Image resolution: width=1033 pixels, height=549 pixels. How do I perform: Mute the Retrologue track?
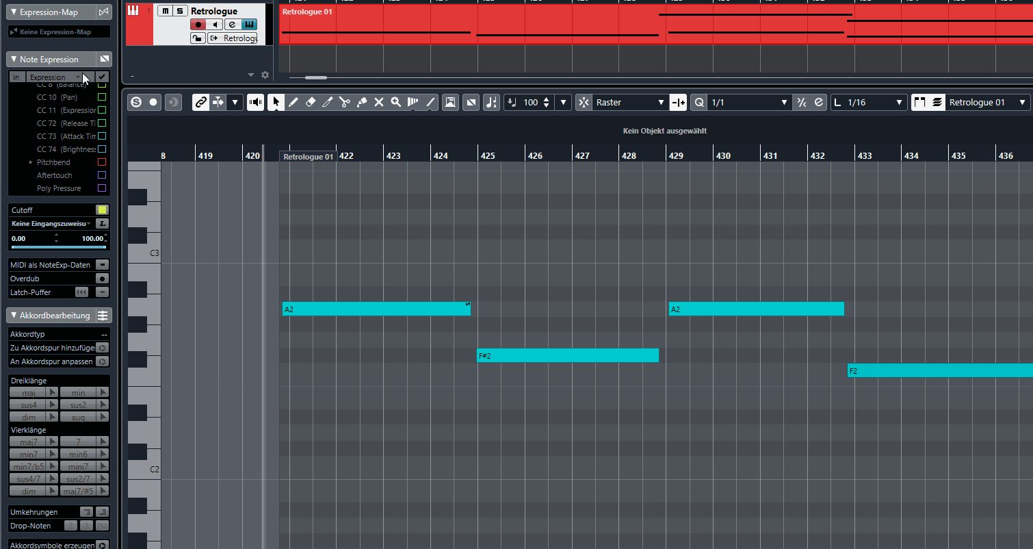click(x=165, y=10)
